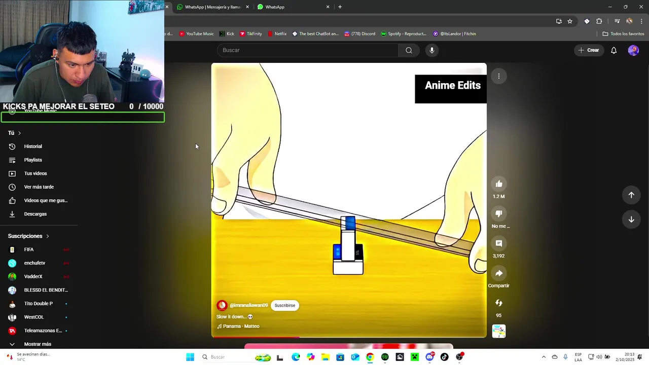The height and width of the screenshot is (365, 649).
Task: Open the YouTube account avatar menu
Action: (633, 50)
